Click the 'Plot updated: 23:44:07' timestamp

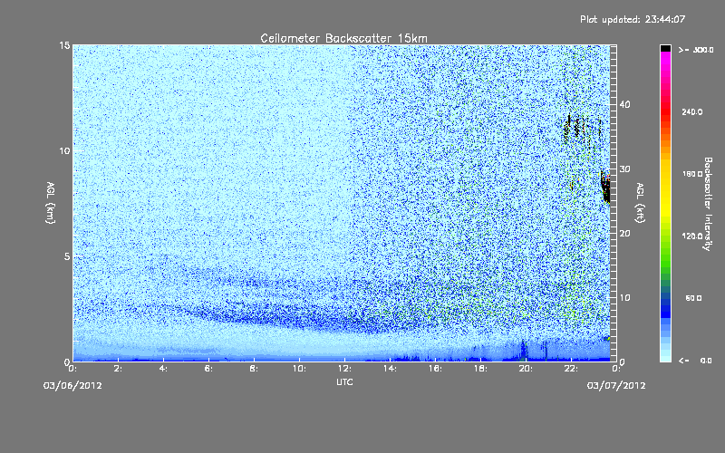(x=633, y=19)
